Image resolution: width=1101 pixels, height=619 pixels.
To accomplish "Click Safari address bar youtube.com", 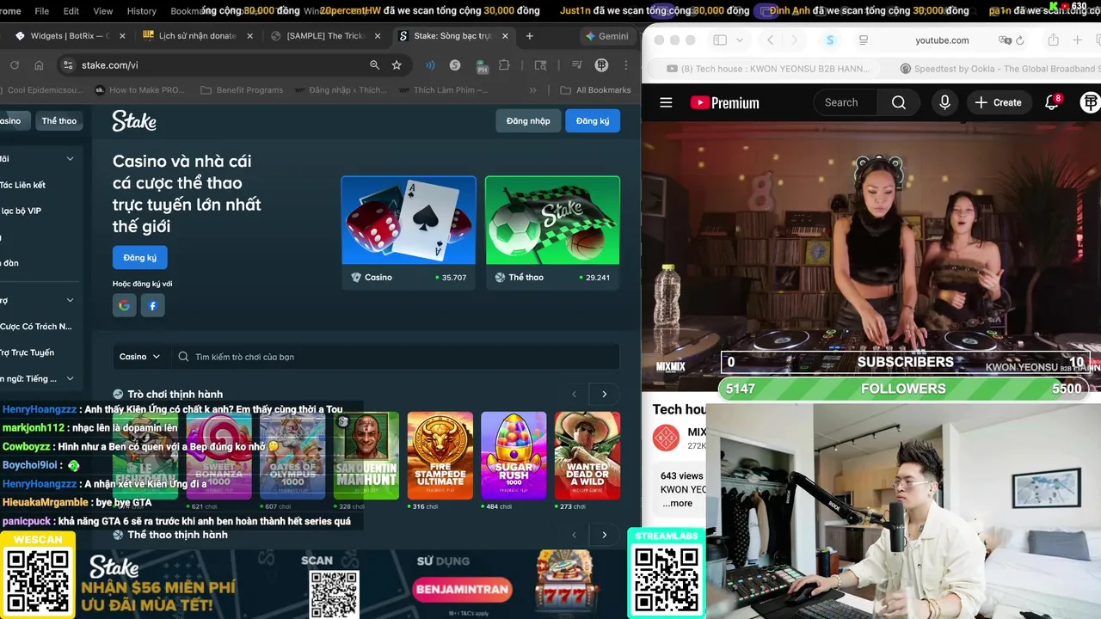I will (942, 40).
